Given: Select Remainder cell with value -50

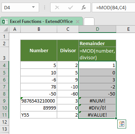Looking at the screenshot, I should [97, 94].
